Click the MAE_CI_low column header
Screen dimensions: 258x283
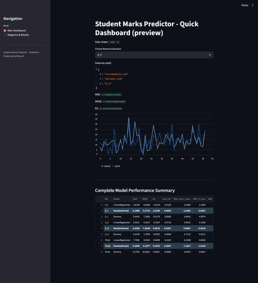[199, 199]
